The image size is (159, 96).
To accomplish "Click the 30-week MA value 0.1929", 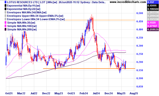I will tap(153, 23).
